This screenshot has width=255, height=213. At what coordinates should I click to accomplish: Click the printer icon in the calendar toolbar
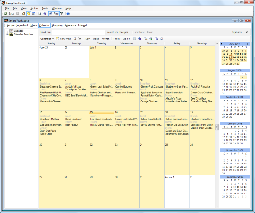(x=150, y=39)
